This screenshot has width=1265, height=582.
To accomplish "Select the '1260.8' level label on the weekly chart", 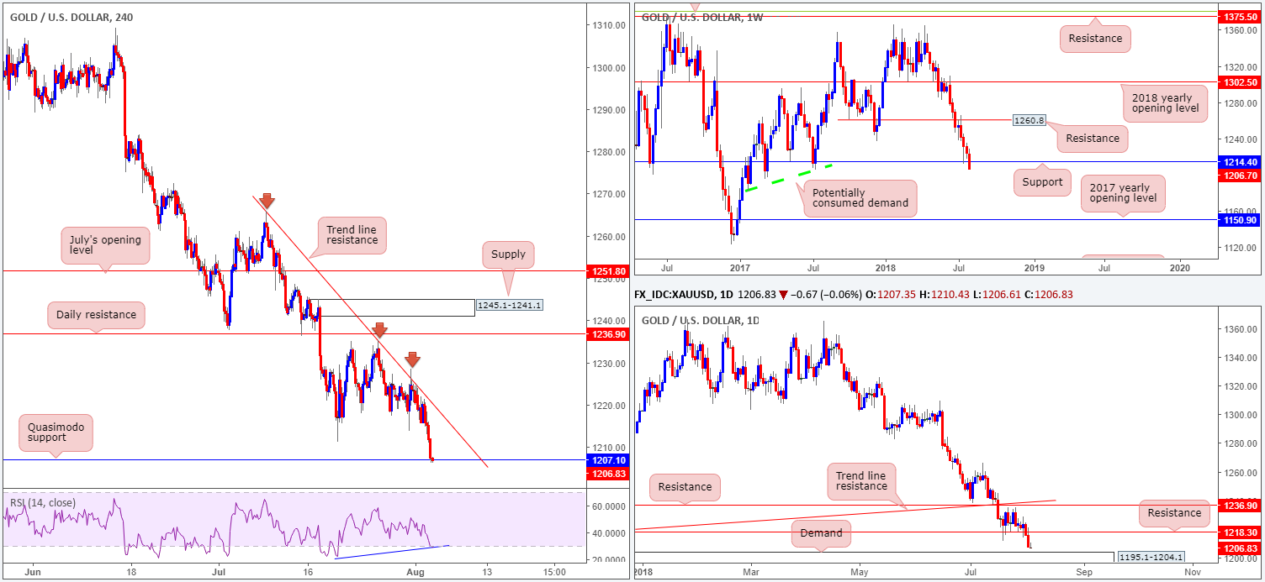I will pos(1029,120).
